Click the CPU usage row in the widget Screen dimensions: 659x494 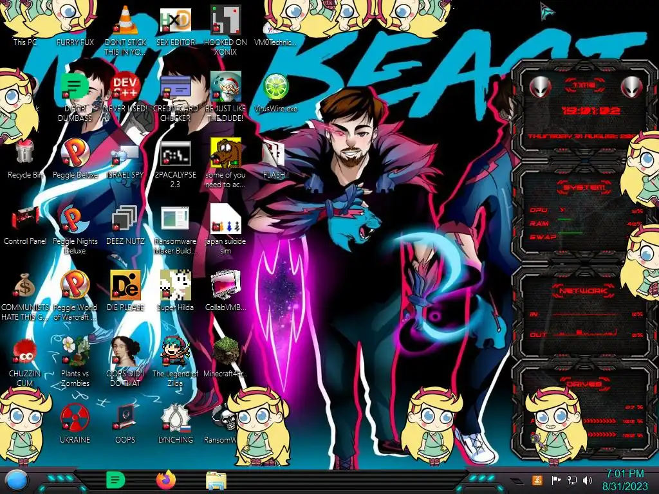(586, 210)
